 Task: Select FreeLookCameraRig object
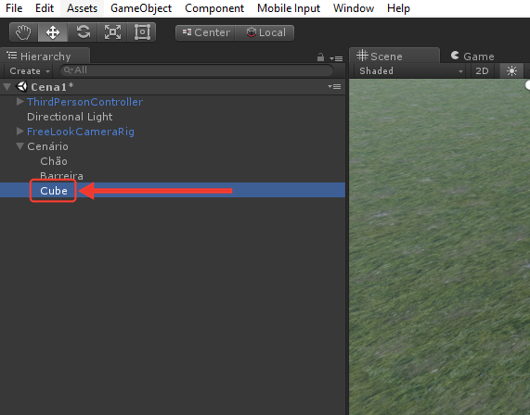click(81, 132)
